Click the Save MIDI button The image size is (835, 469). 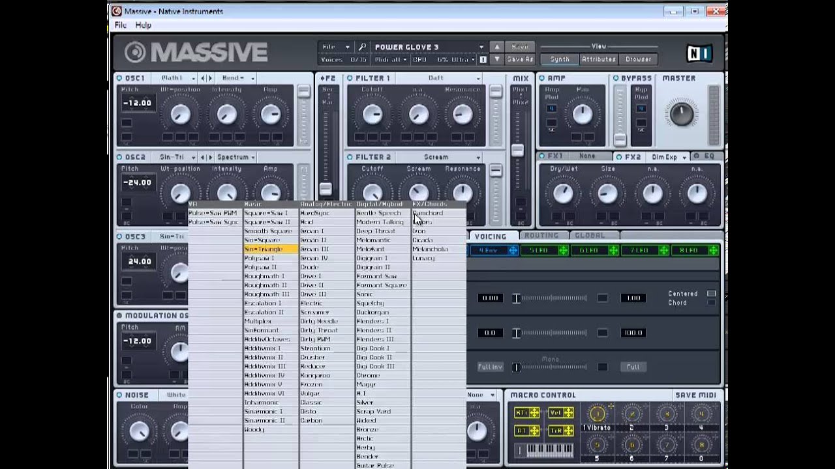(695, 395)
